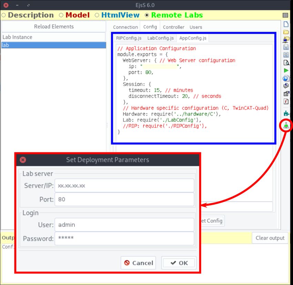Click the red info page icon
This screenshot has height=285, width=293.
(286, 101)
